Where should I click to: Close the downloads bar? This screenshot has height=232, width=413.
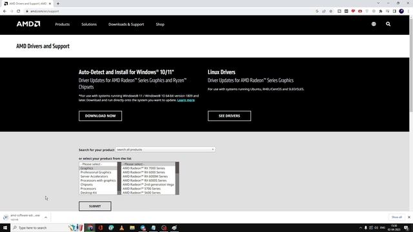pos(408,217)
